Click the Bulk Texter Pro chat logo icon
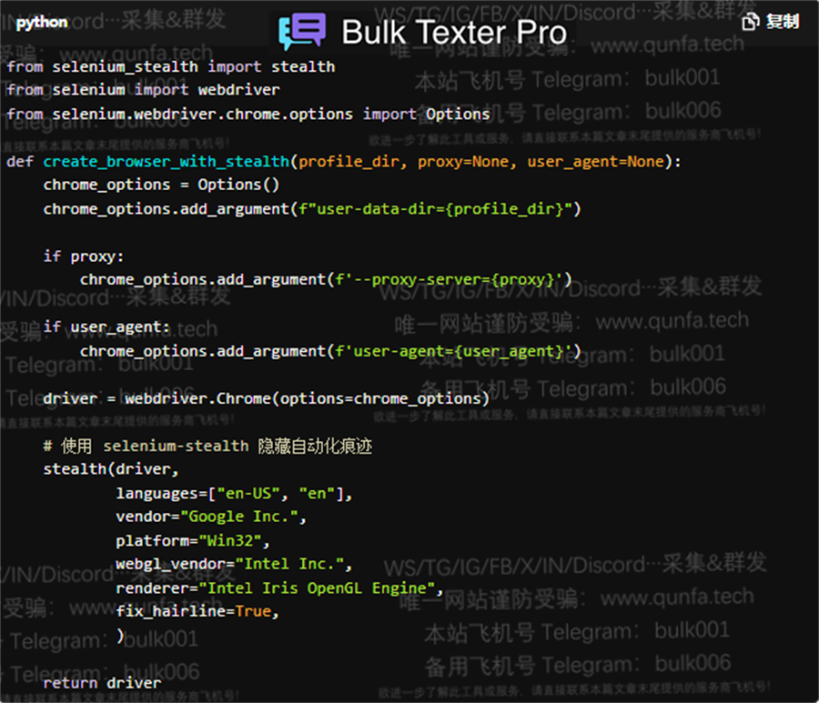The image size is (819, 703). (x=302, y=31)
